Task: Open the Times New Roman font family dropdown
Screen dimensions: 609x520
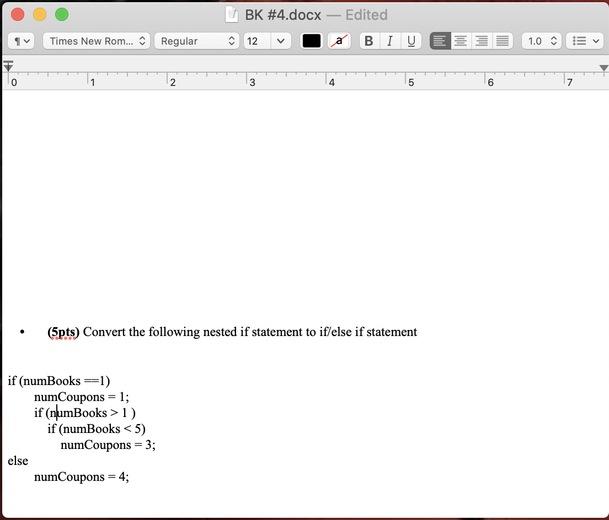Action: (96, 41)
